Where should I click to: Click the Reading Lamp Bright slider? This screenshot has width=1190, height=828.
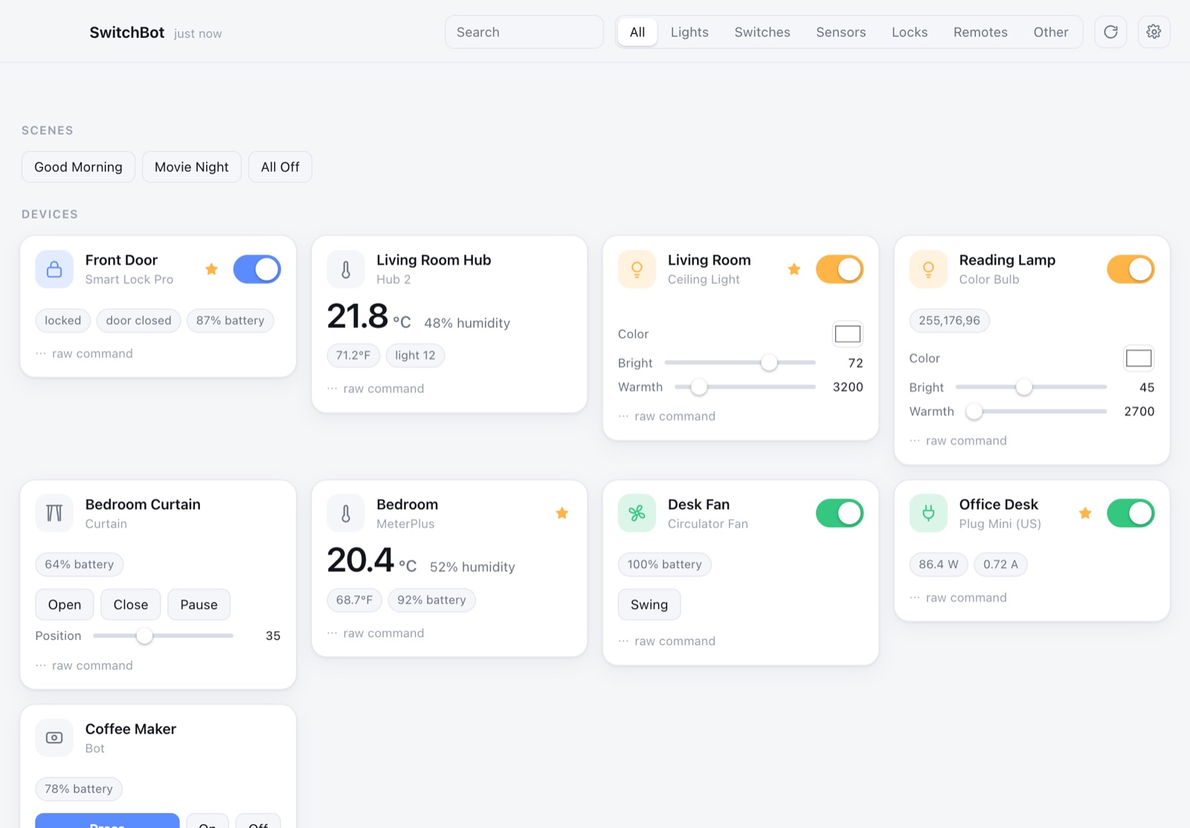click(x=1031, y=387)
